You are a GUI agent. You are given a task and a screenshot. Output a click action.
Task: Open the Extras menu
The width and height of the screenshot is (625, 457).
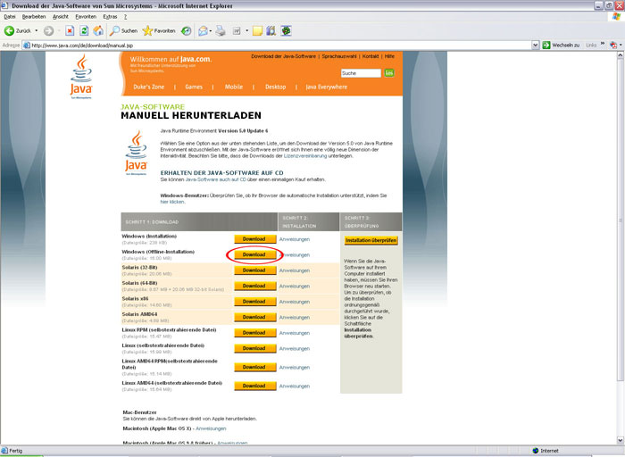110,17
